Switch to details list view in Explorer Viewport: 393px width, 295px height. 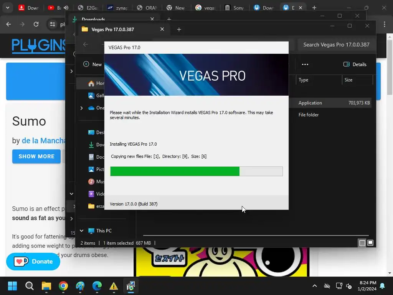pyautogui.click(x=362, y=243)
